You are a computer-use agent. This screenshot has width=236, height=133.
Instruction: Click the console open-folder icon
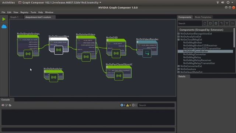[10, 105]
